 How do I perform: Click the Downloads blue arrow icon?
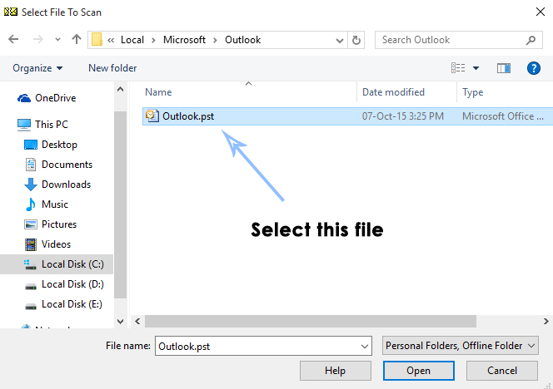click(x=31, y=185)
